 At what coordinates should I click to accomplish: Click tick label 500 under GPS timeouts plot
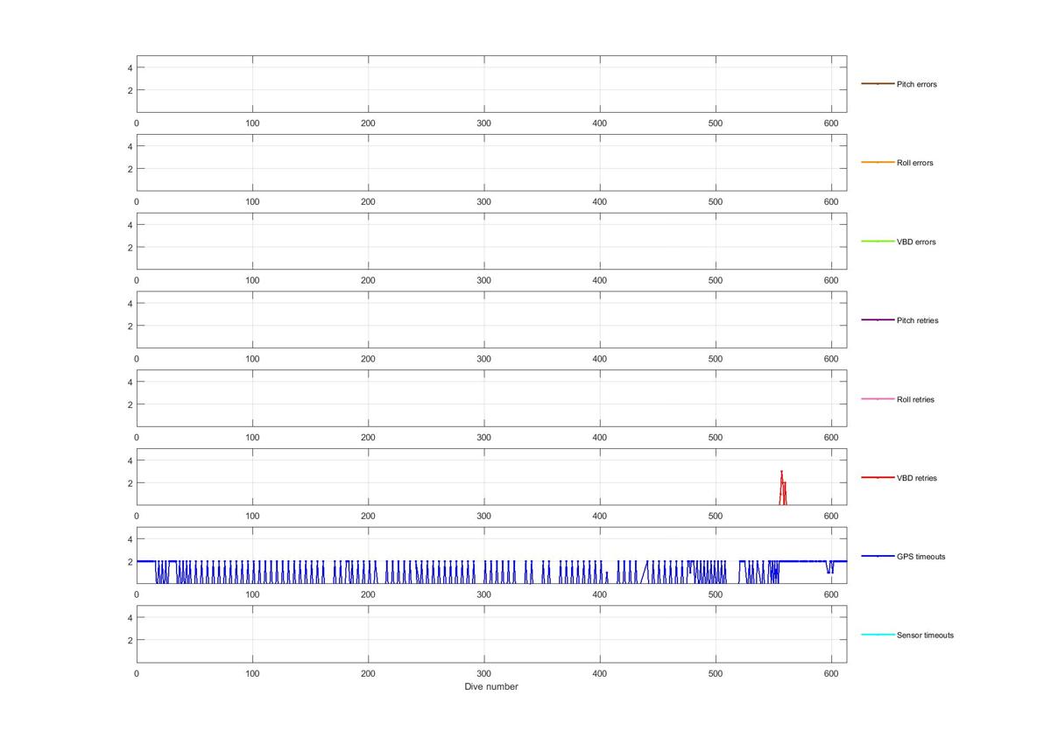point(716,595)
